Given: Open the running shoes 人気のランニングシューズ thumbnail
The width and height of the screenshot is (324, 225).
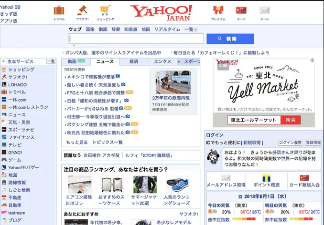Looking at the screenshot, I should [177, 184].
